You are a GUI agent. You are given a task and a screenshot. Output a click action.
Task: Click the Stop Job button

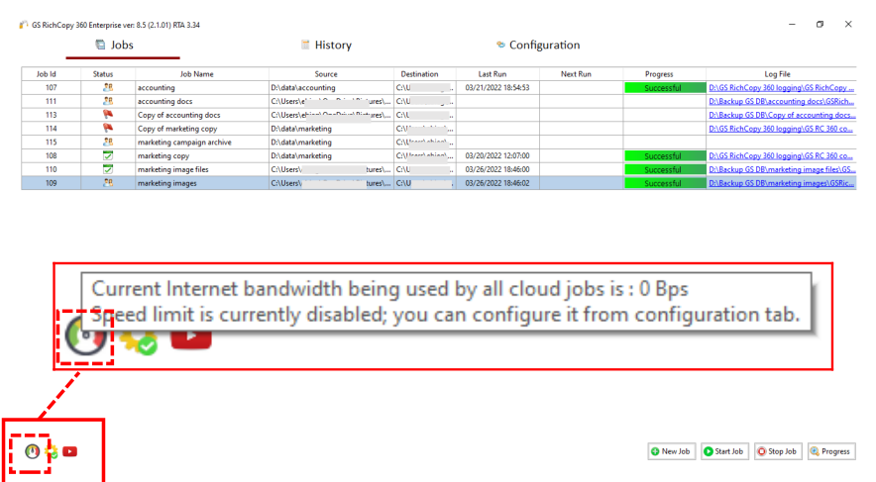778,451
